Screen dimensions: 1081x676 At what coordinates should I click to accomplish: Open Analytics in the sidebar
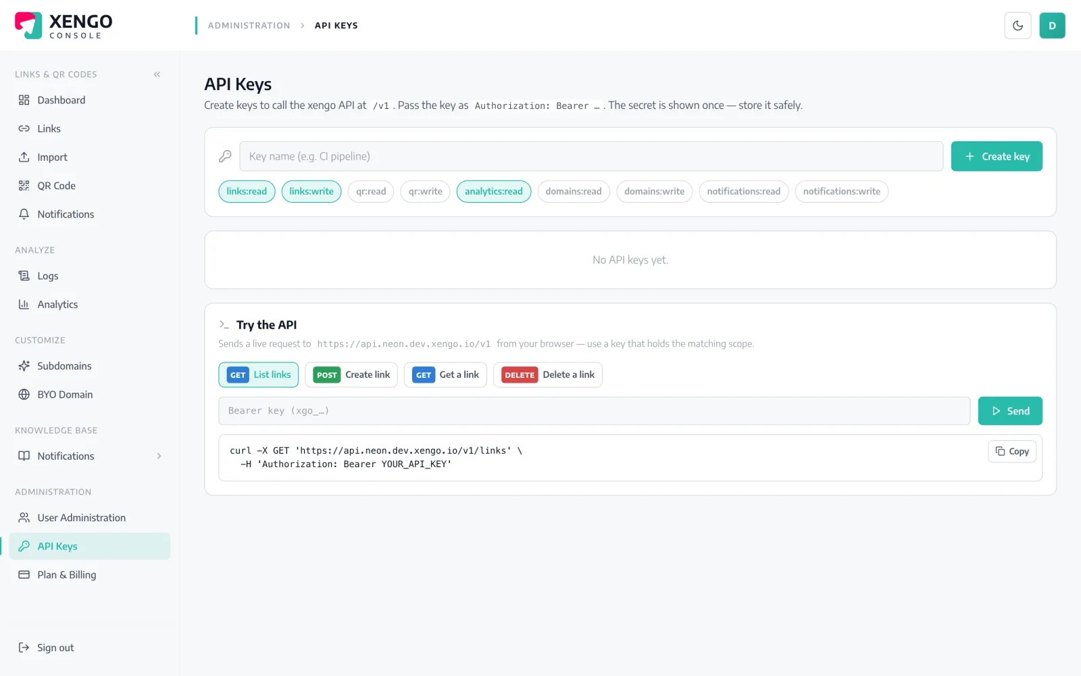click(x=90, y=304)
